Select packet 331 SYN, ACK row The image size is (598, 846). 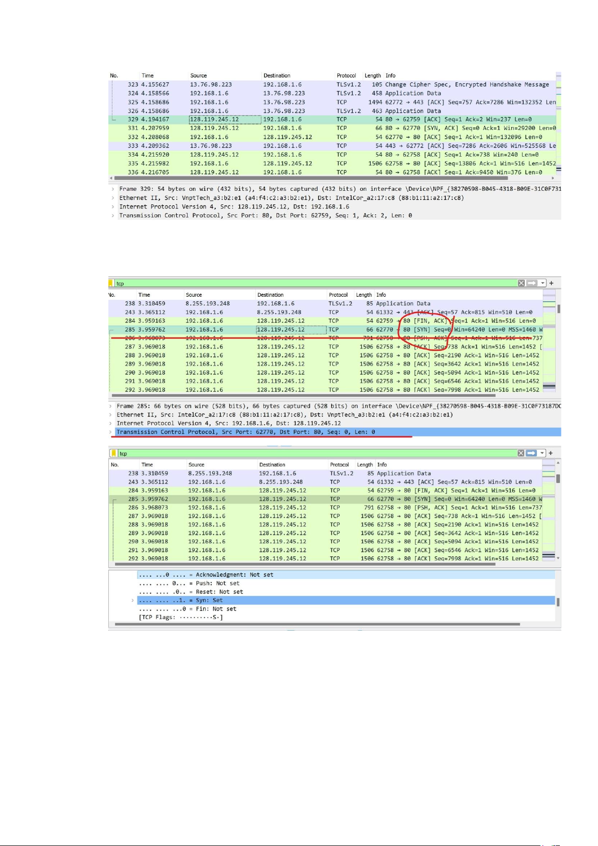[332, 128]
